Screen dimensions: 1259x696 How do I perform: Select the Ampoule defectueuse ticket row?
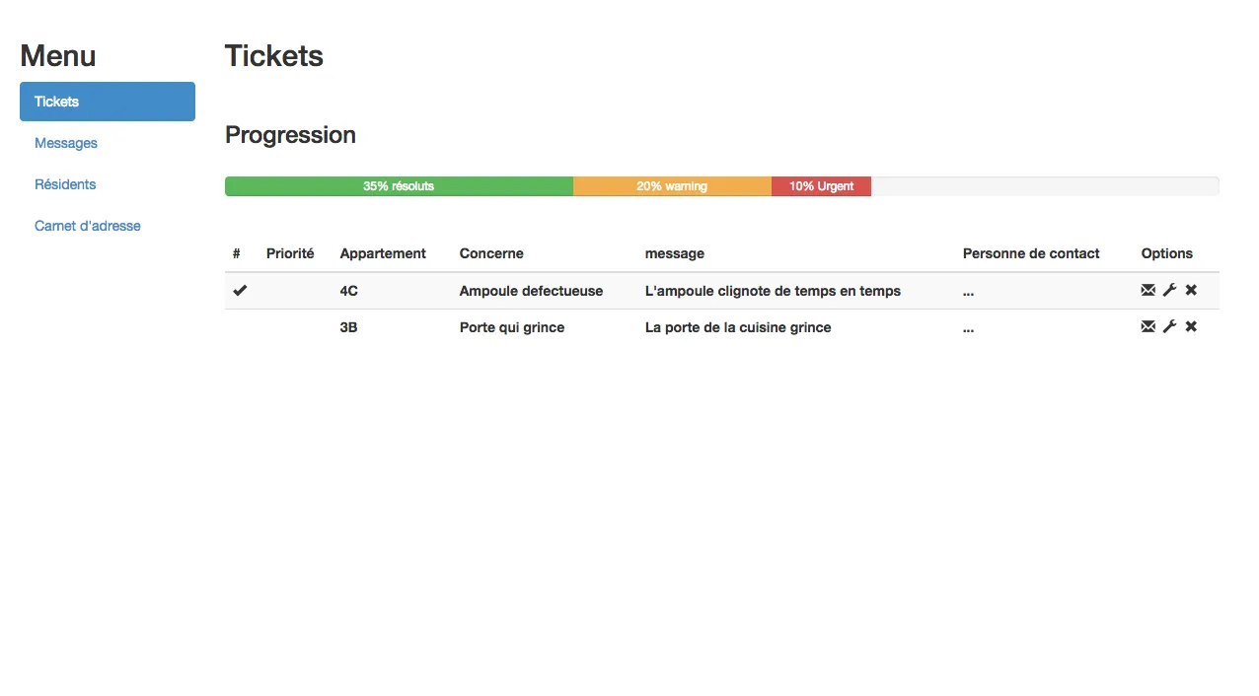click(x=722, y=291)
